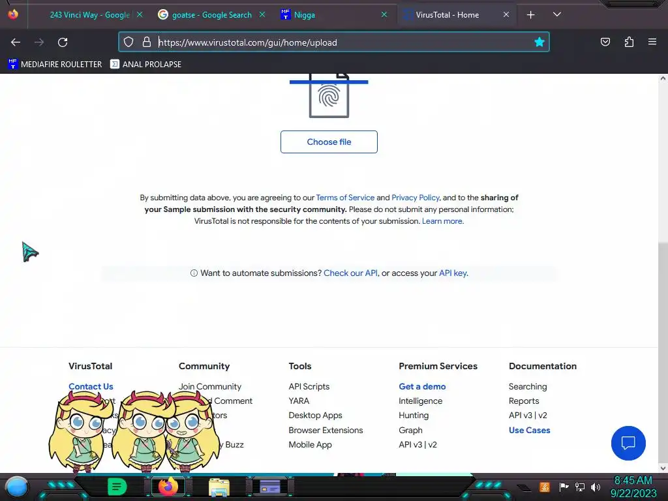Open Hunting under Premium Services

414,416
